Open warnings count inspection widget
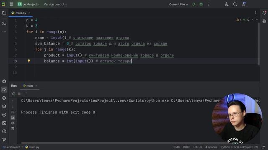268x150 pixels. pyautogui.click(x=239, y=20)
